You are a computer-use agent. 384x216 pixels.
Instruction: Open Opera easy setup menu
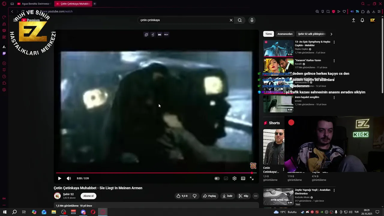379,11
